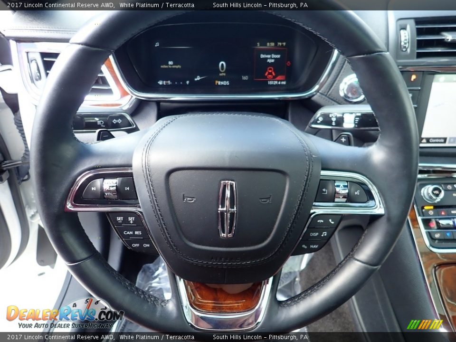Tap the right horn symbol on airbag cover

point(265,199)
